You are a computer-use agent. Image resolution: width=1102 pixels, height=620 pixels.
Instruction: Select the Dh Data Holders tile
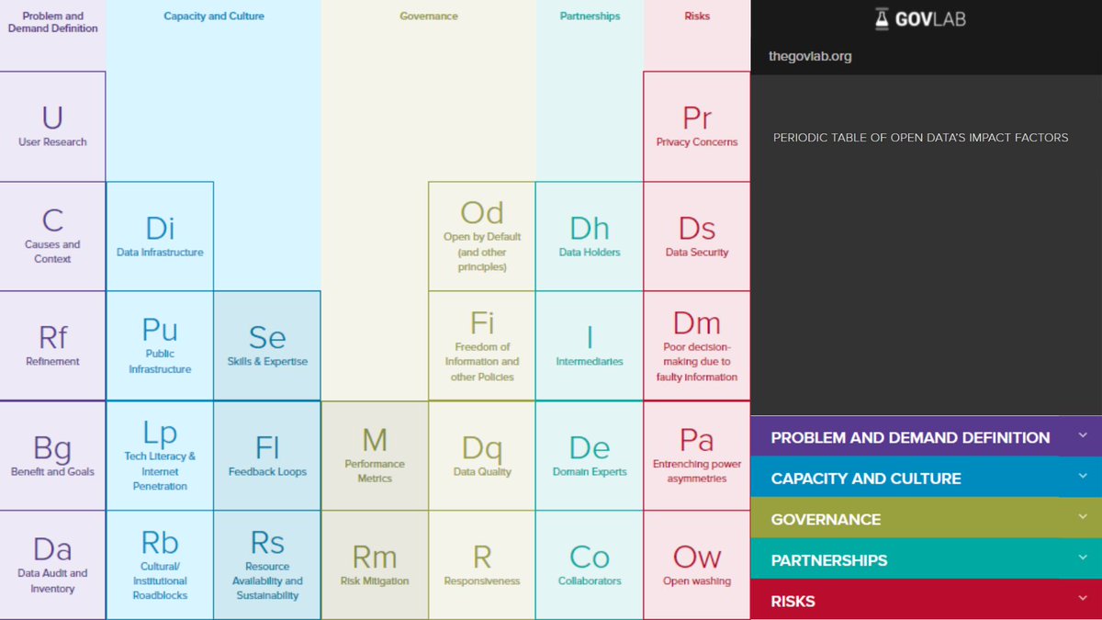[589, 234]
